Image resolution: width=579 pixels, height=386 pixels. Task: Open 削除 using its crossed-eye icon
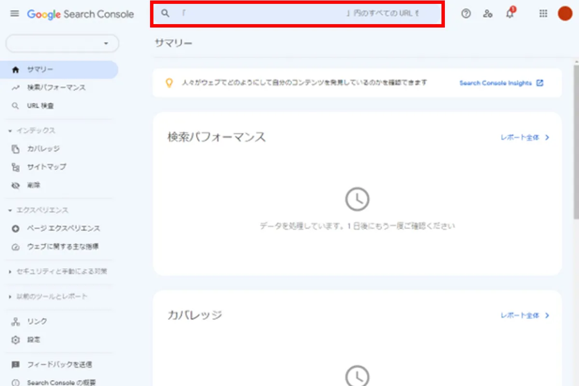15,185
